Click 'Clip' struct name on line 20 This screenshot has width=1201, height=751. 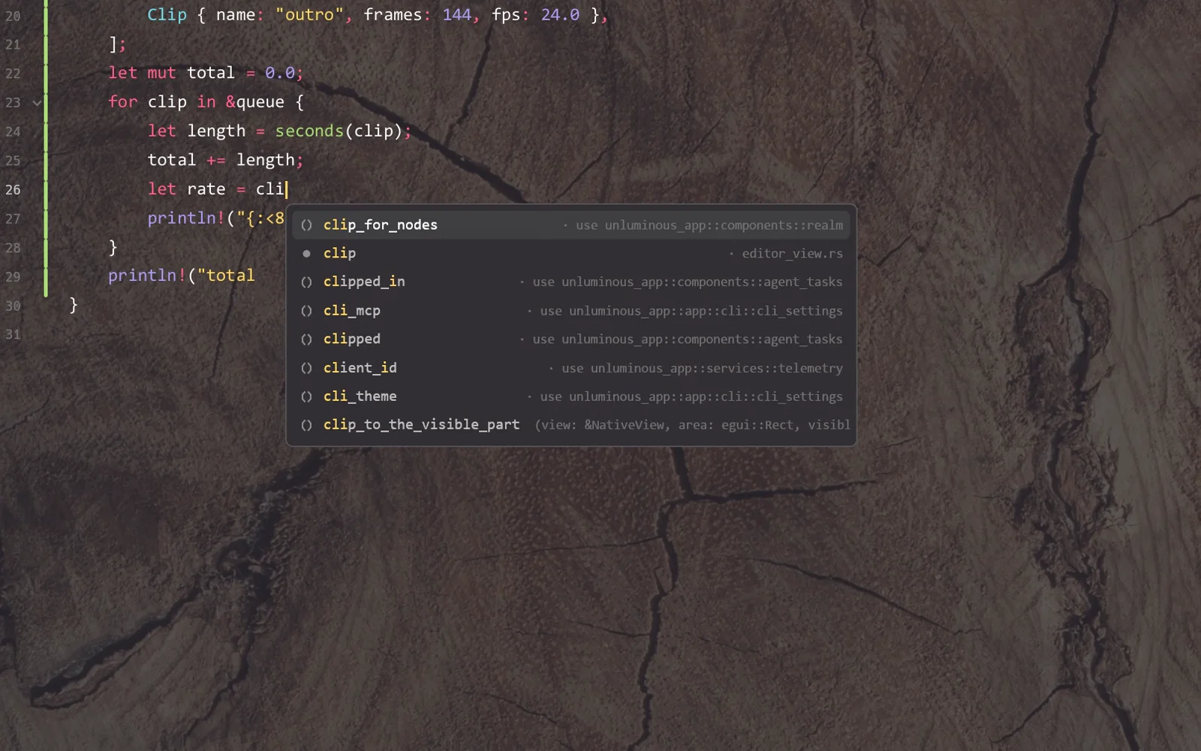(x=167, y=15)
